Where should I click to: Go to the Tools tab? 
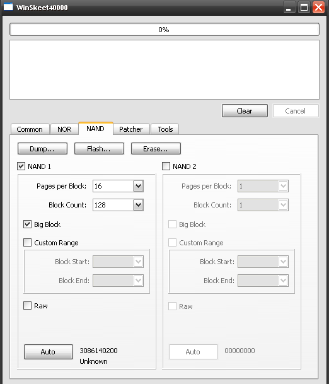tap(165, 129)
